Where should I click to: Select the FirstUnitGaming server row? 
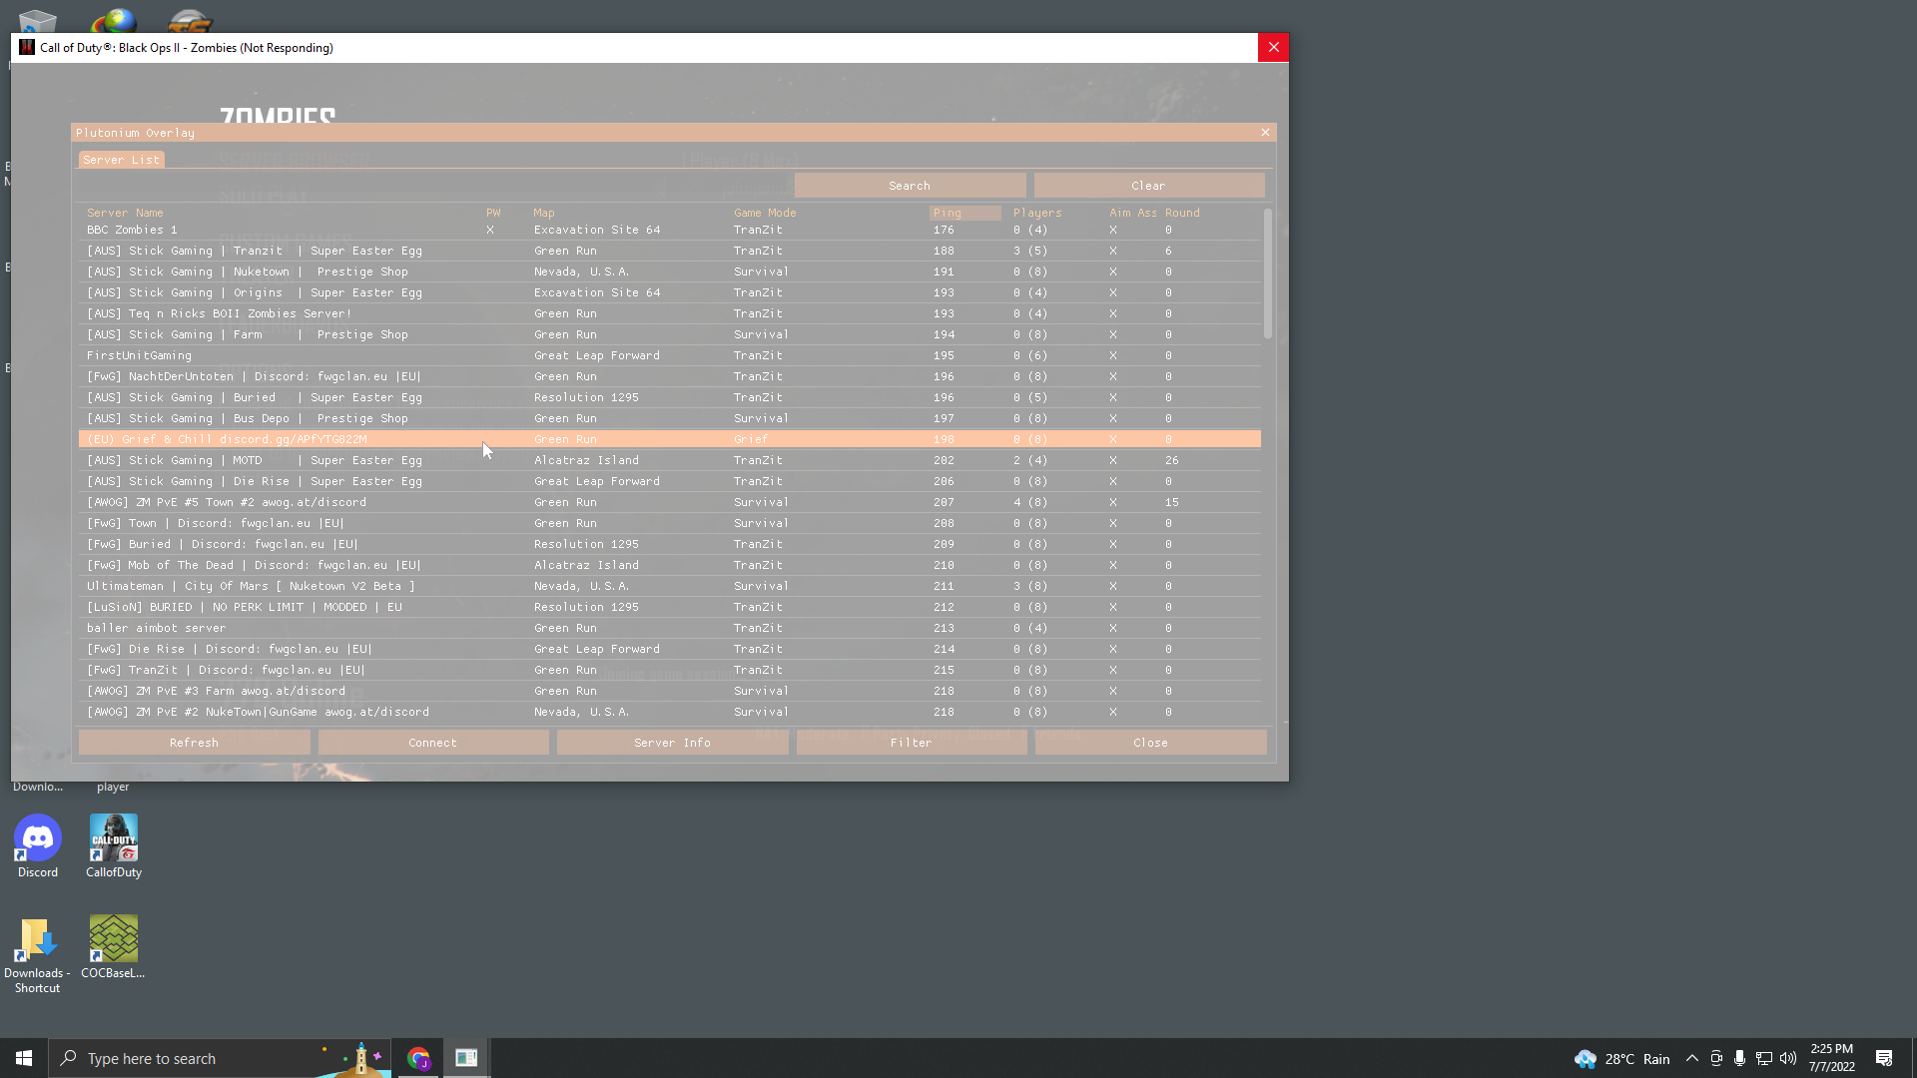670,355
